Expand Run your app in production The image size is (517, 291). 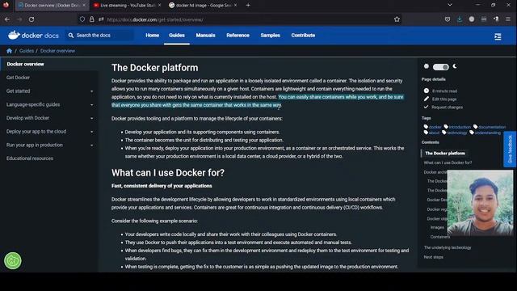coord(91,145)
